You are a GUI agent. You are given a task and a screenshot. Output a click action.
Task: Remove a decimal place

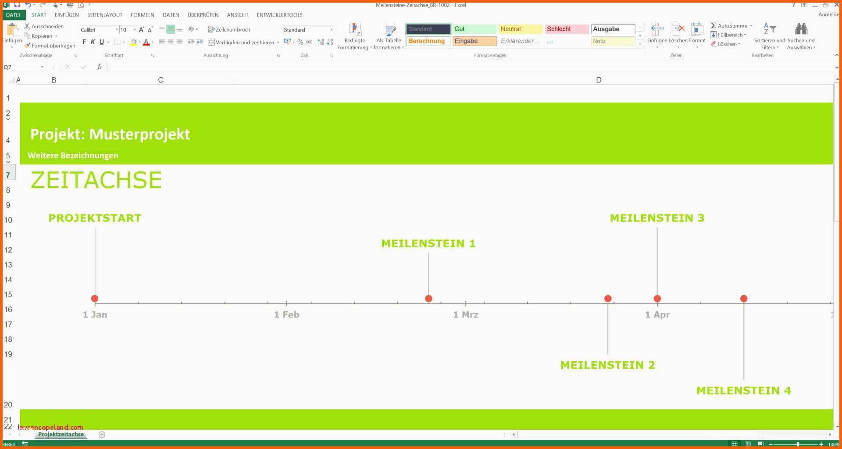(330, 42)
